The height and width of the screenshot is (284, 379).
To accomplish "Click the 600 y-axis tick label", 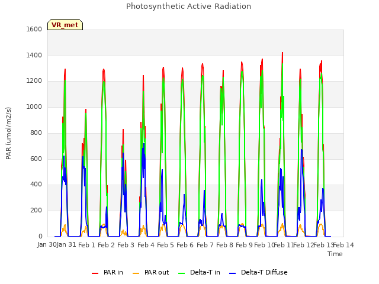I will [36, 159].
